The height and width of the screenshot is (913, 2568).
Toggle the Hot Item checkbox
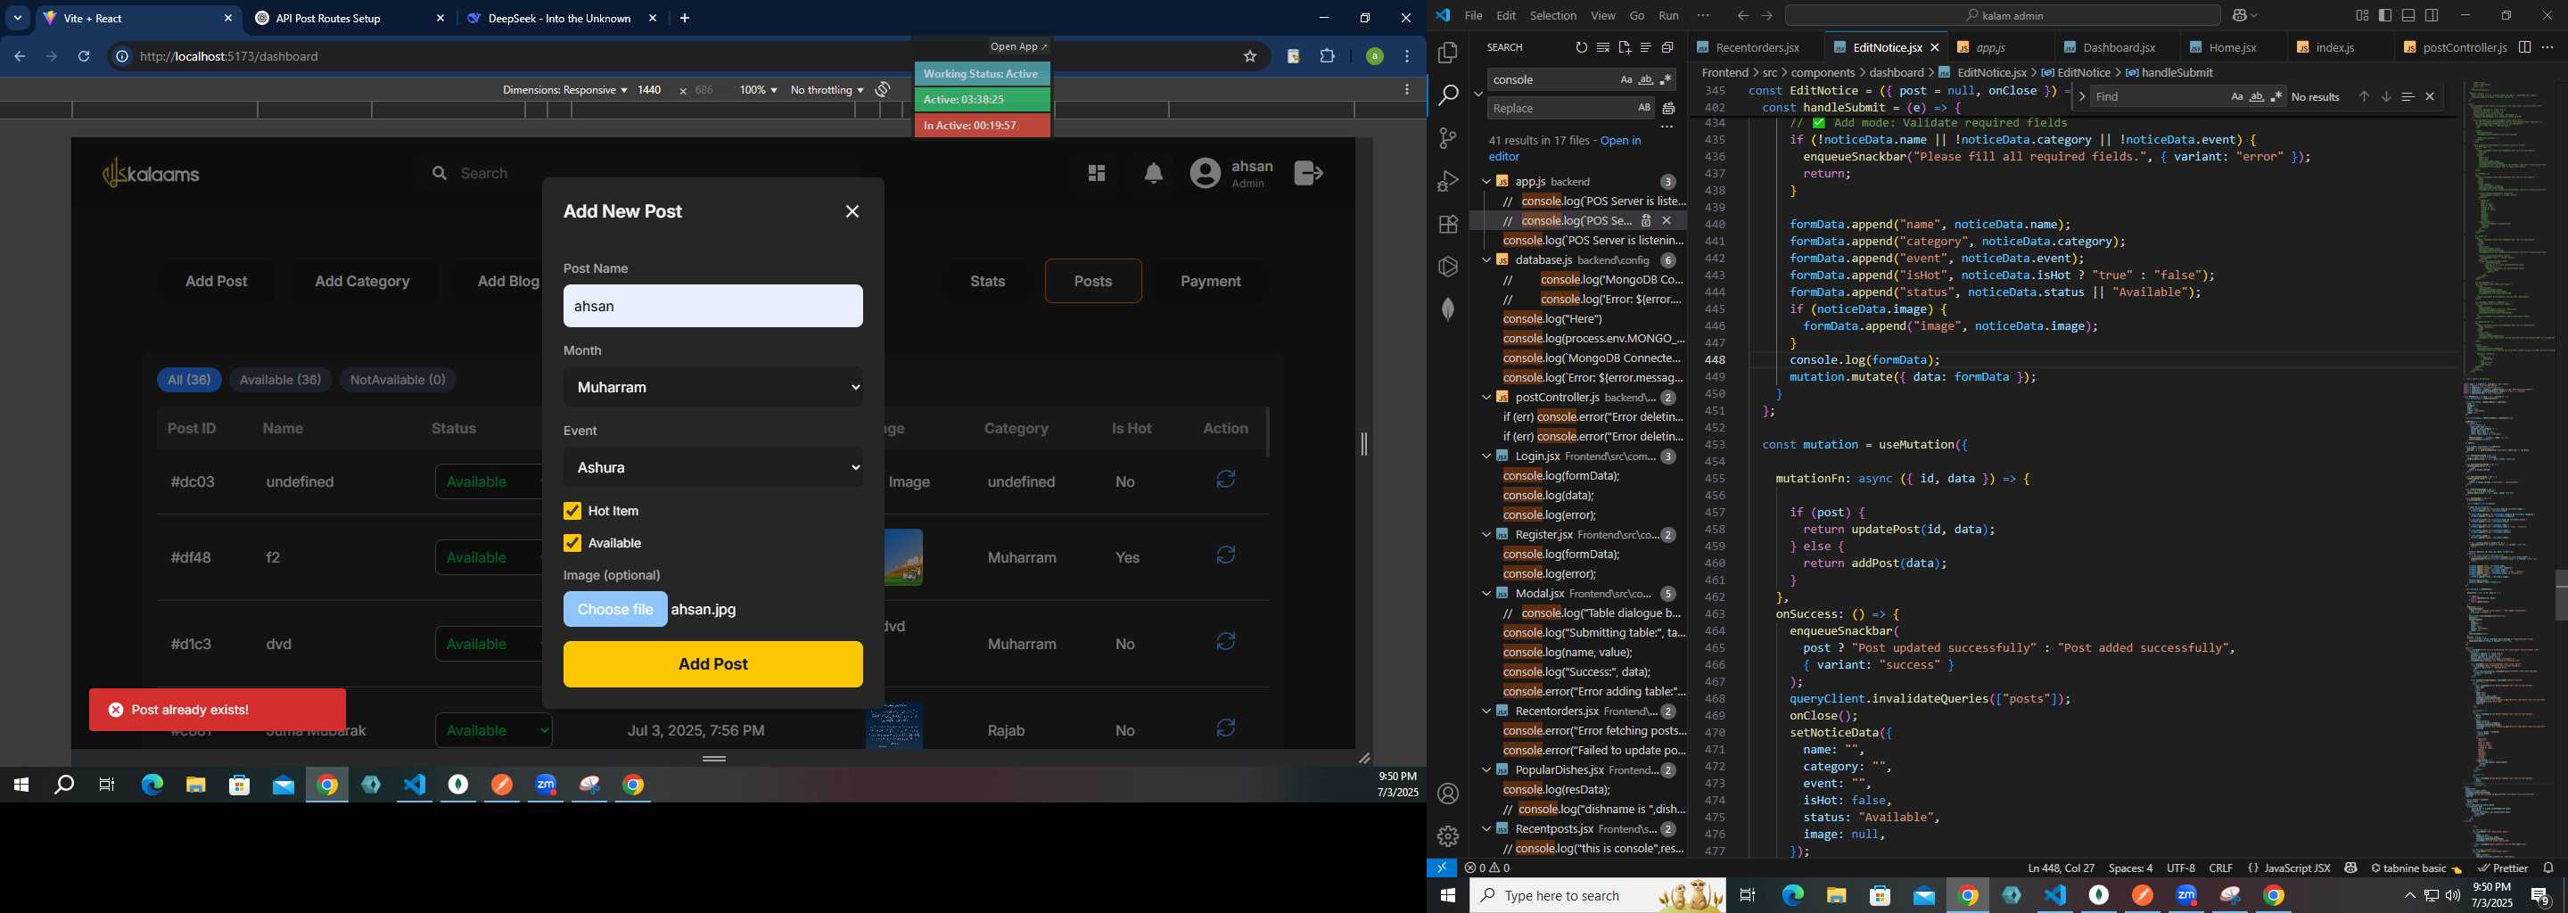pos(572,511)
